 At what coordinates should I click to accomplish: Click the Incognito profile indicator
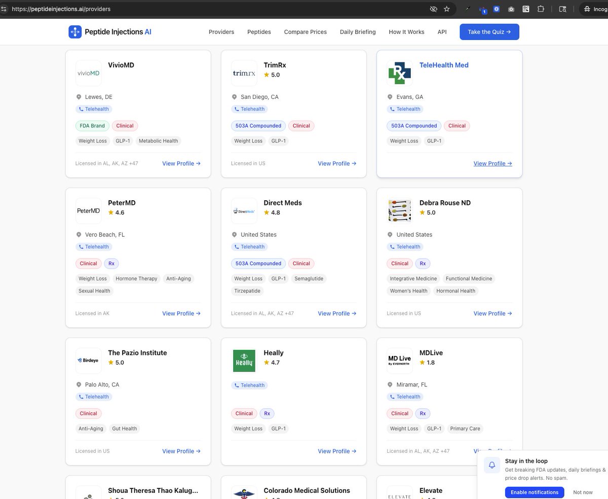[595, 9]
